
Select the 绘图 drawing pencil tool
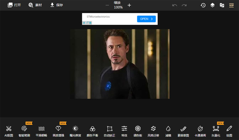pyautogui.click(x=229, y=131)
